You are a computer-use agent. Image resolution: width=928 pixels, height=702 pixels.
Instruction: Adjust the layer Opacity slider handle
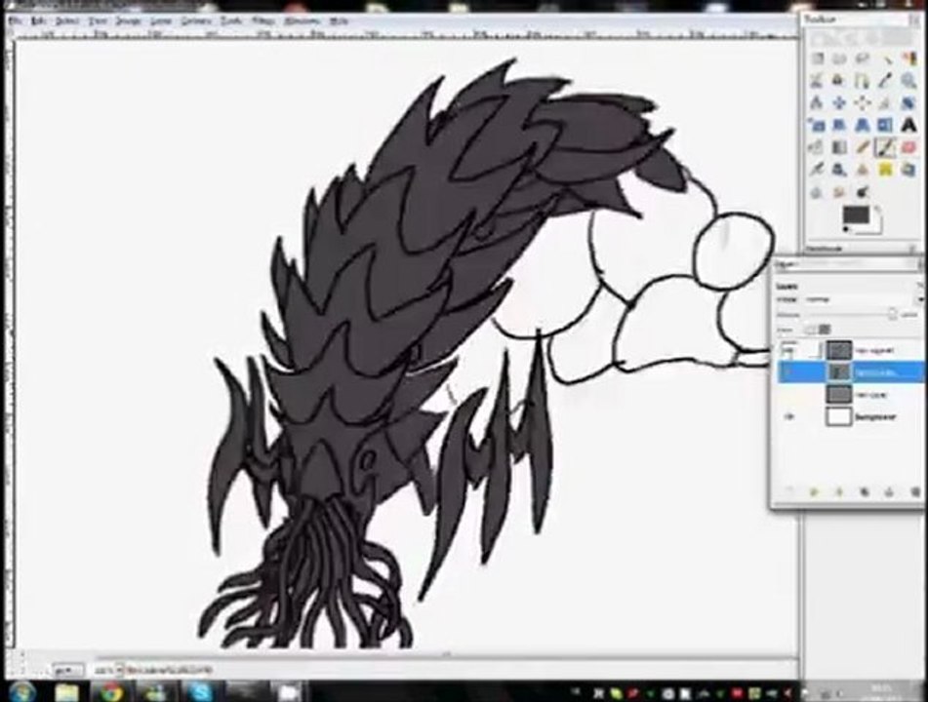(x=892, y=315)
